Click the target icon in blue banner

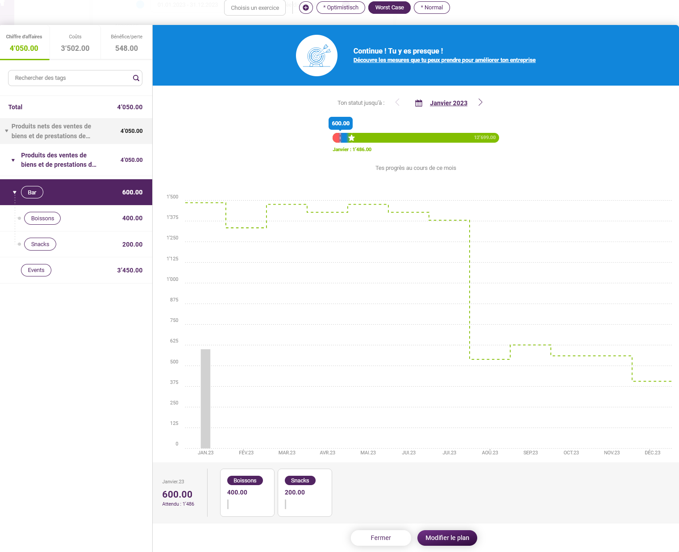[x=317, y=56]
